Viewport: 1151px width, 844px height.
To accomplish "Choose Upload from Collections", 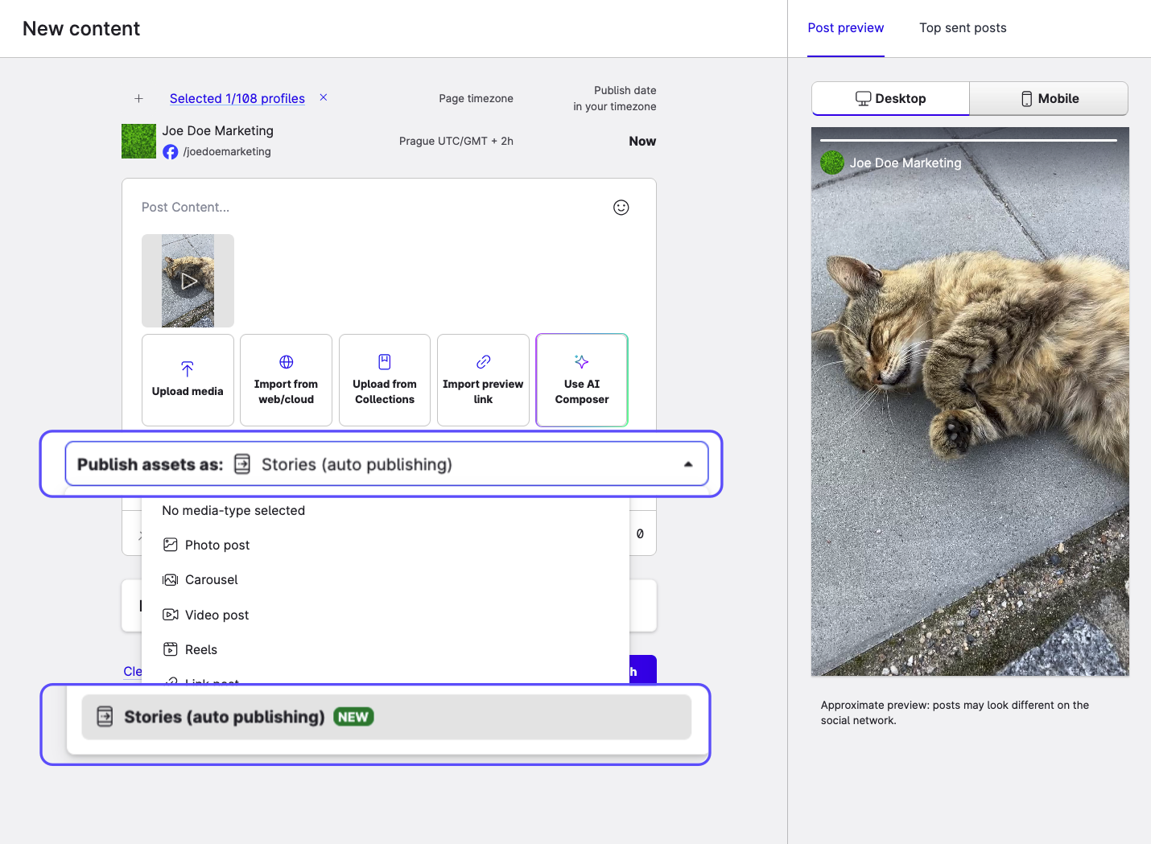I will coord(385,380).
